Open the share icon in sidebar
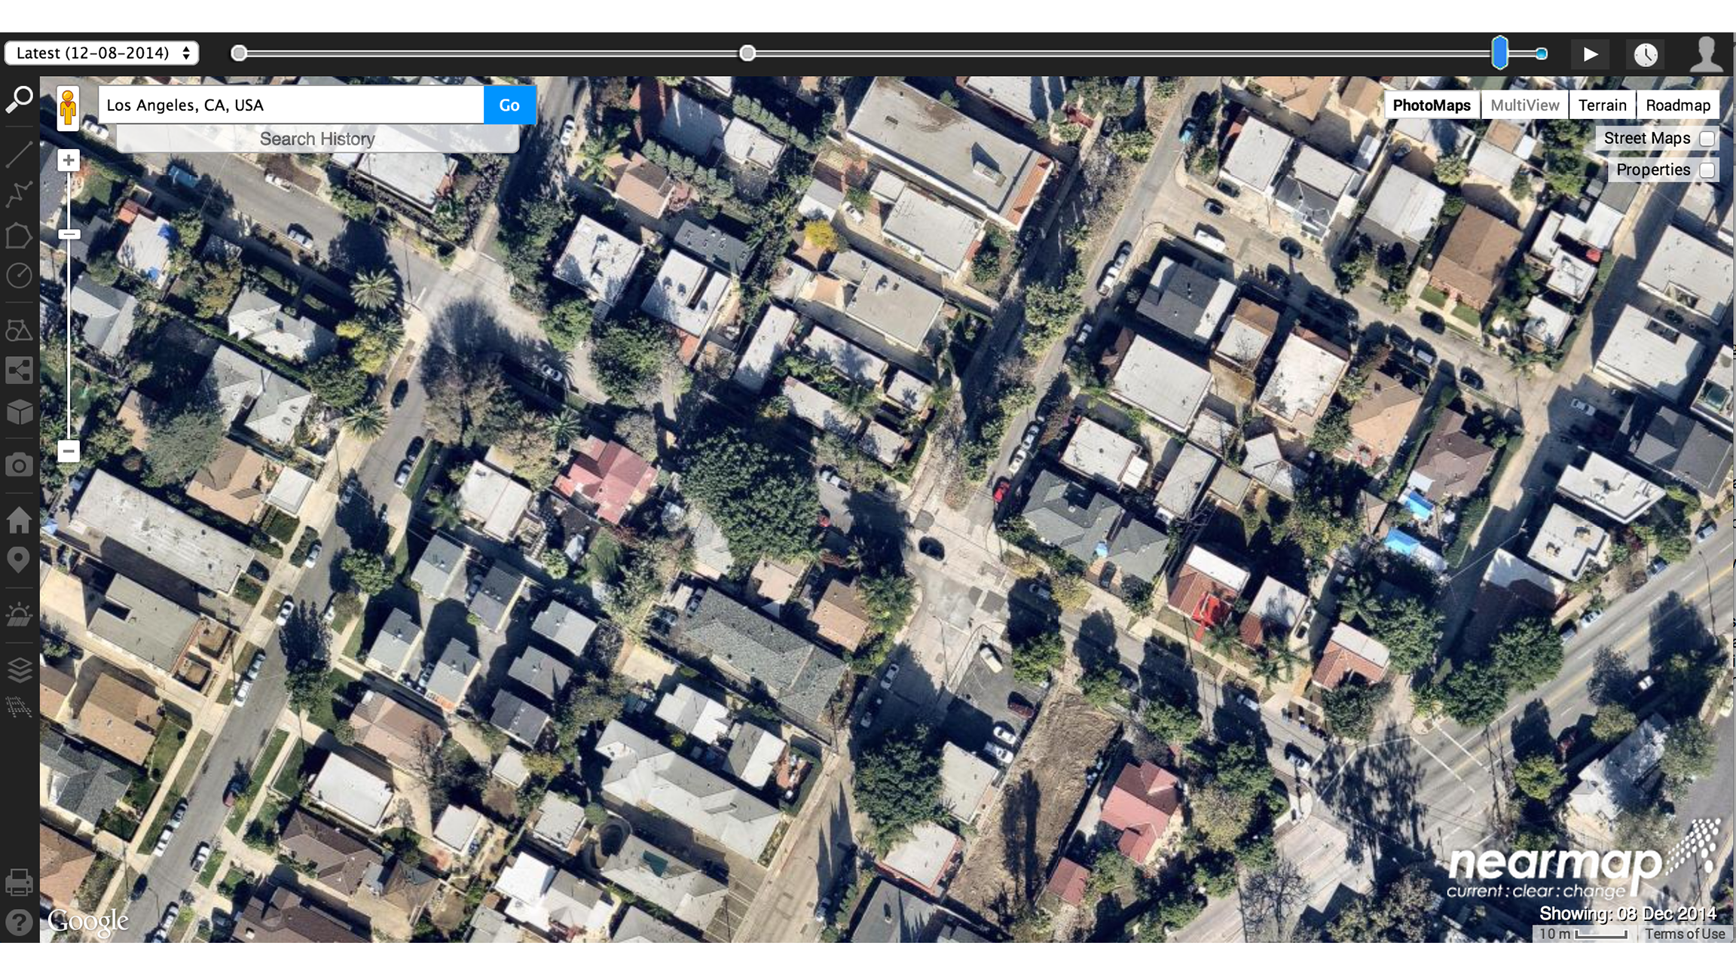The width and height of the screenshot is (1736, 976). coord(19,371)
